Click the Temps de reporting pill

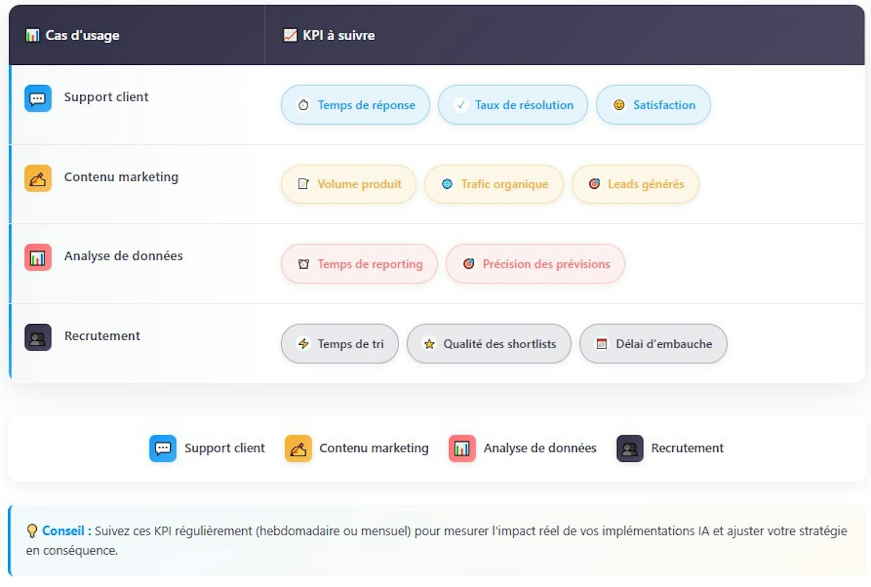pos(359,264)
